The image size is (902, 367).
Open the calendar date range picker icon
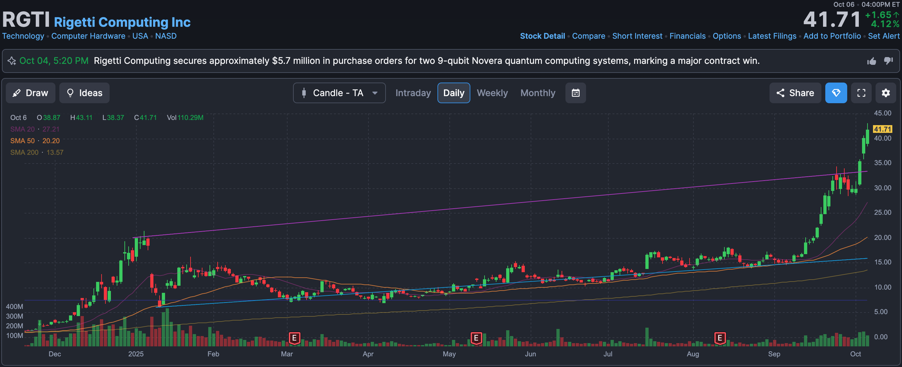coord(575,93)
